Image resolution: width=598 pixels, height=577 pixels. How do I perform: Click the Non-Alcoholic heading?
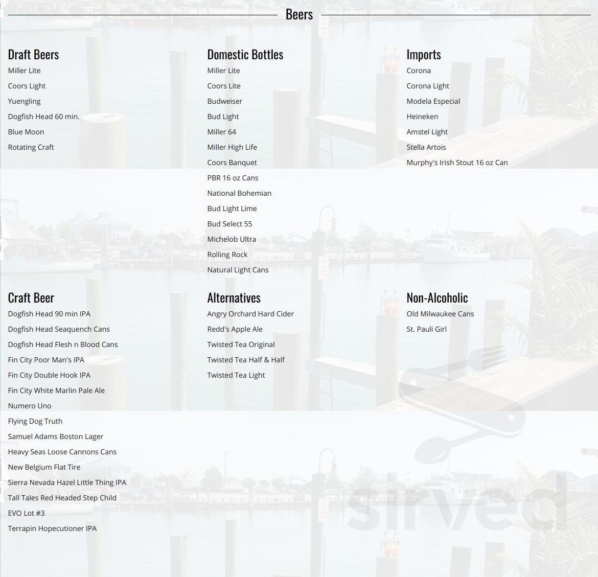click(437, 297)
